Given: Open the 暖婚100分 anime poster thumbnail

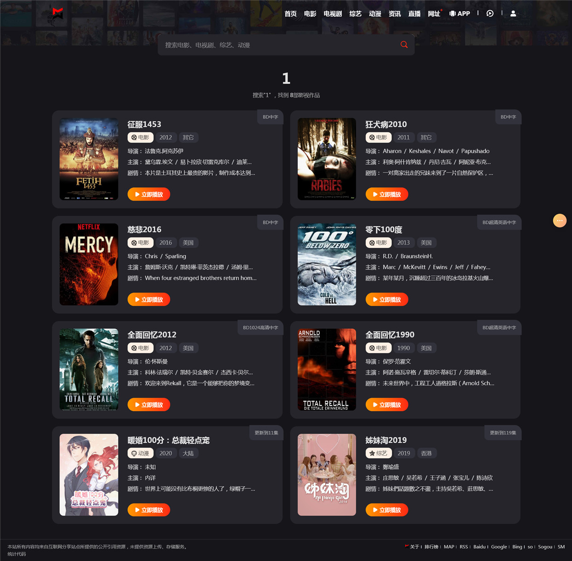Looking at the screenshot, I should pyautogui.click(x=89, y=475).
